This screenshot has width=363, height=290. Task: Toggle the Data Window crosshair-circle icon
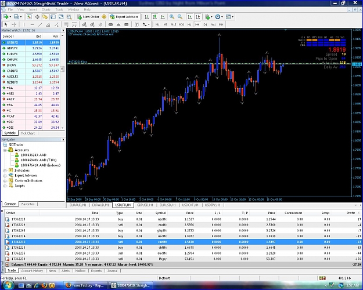37,17
